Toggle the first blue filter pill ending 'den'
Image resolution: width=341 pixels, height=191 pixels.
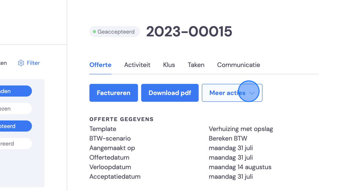click(x=15, y=91)
